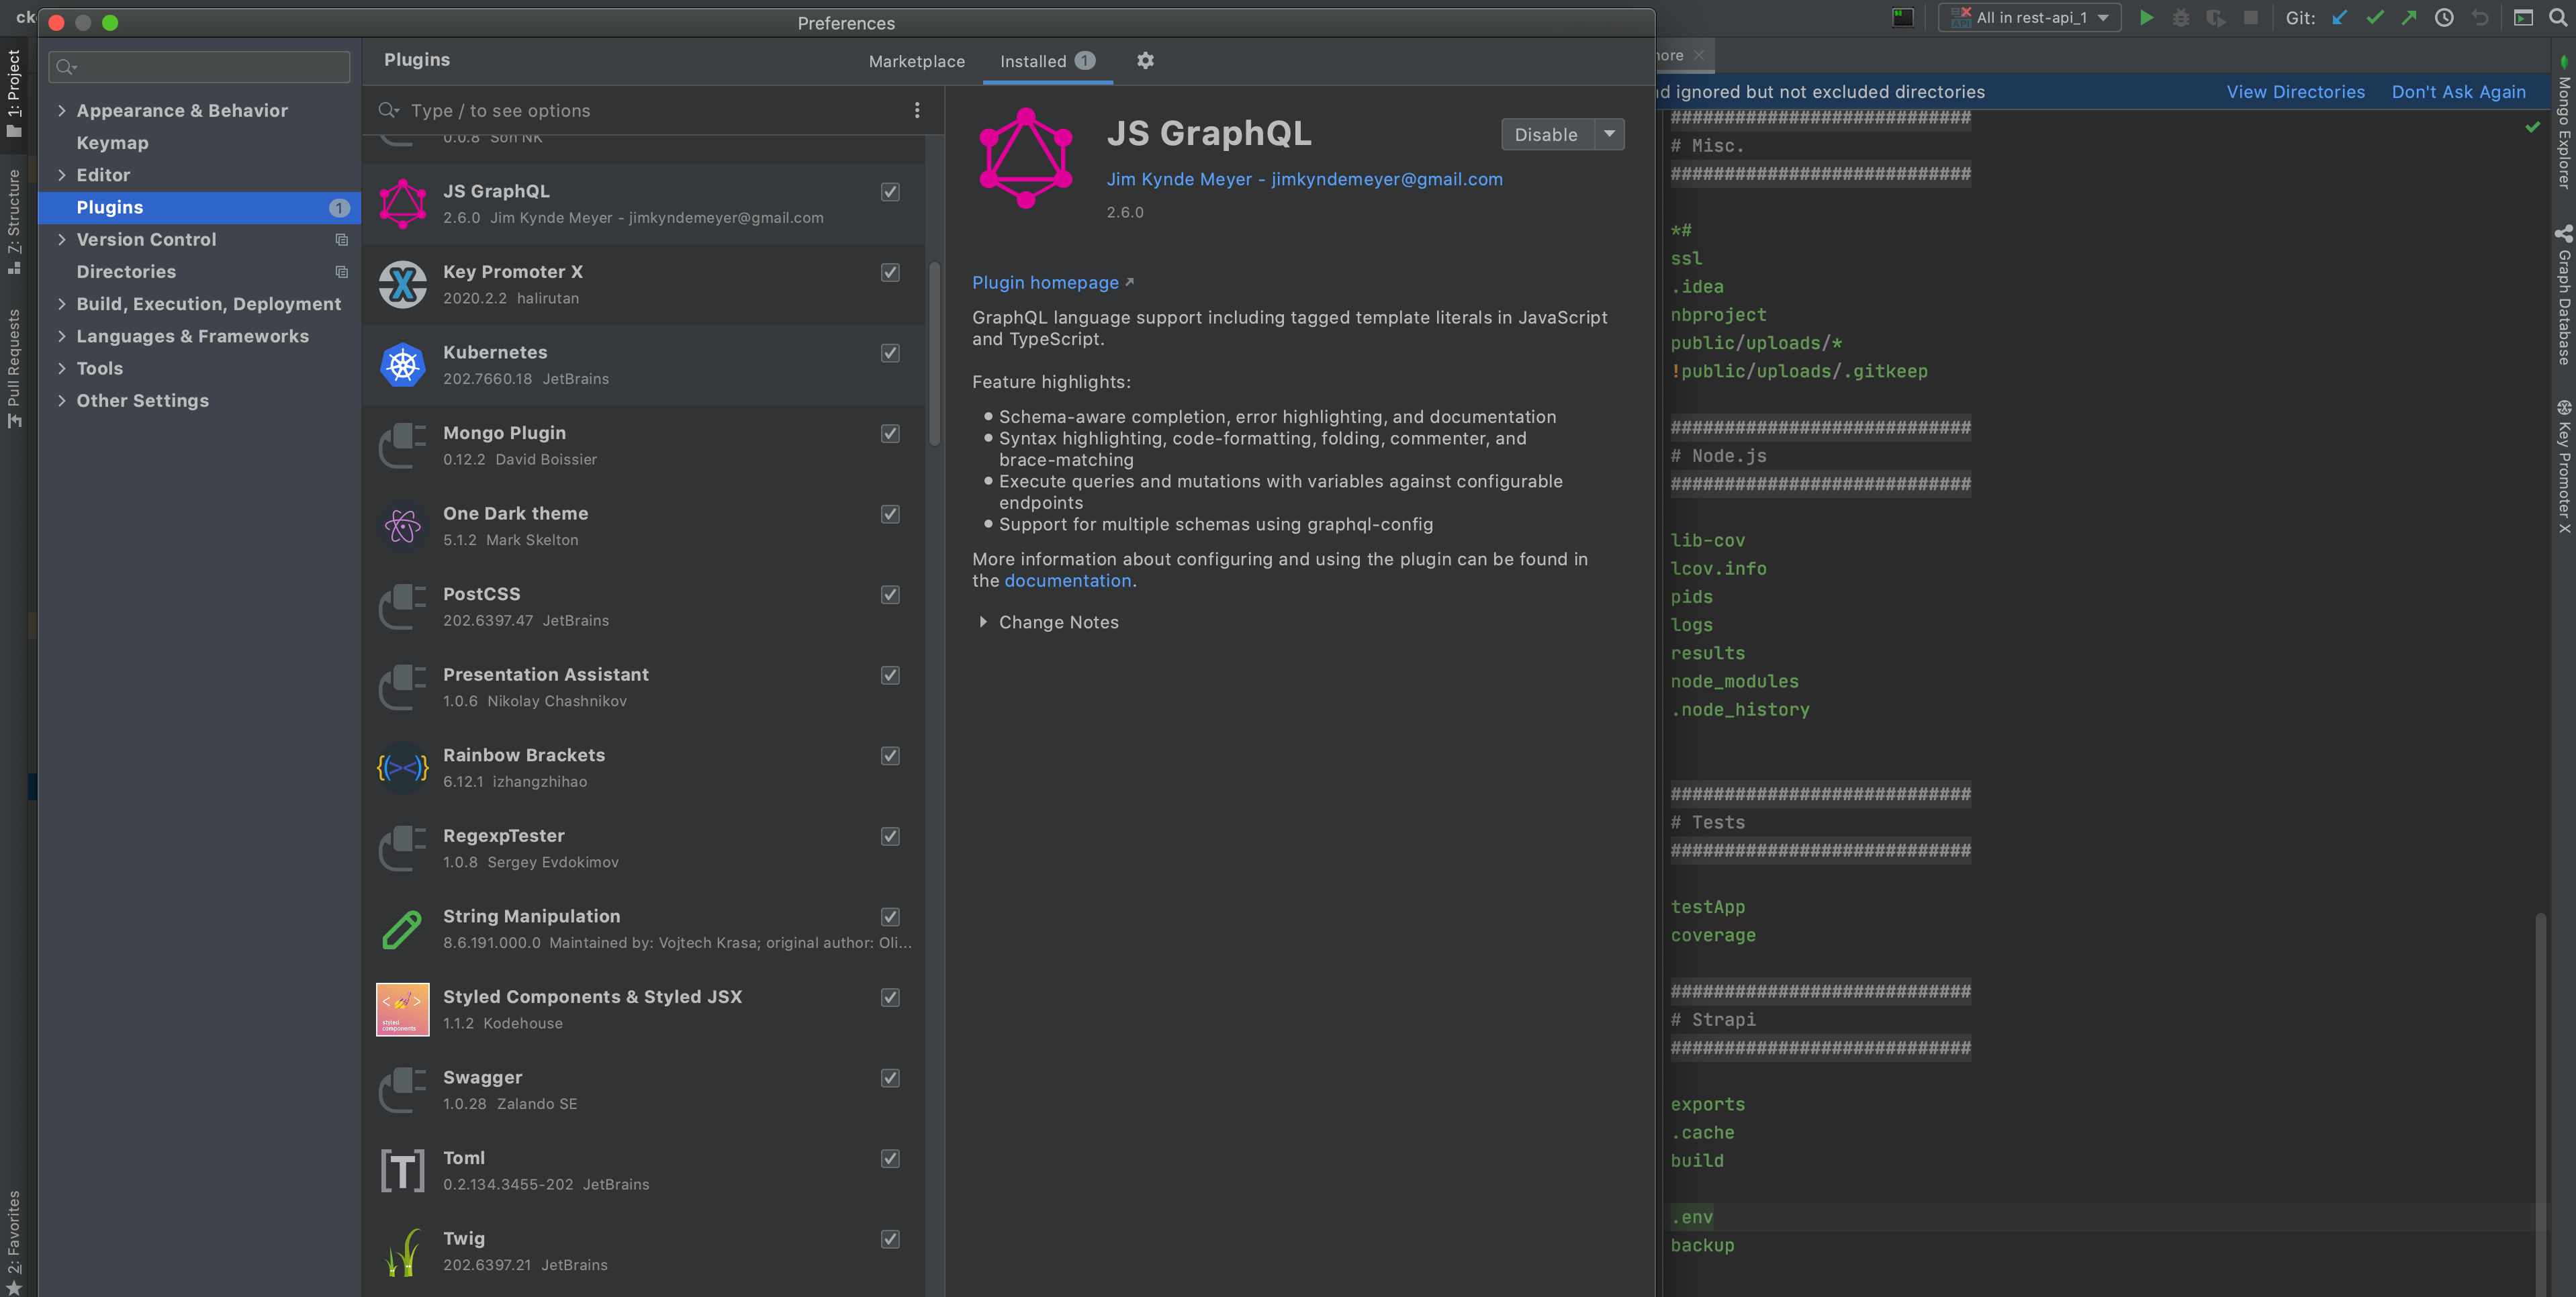Uncheck Rainbow Brackets checkbox

pos(890,756)
